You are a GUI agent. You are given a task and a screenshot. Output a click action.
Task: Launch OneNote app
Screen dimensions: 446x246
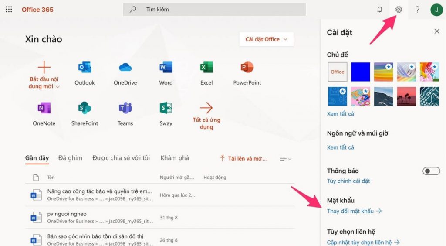pyautogui.click(x=44, y=114)
